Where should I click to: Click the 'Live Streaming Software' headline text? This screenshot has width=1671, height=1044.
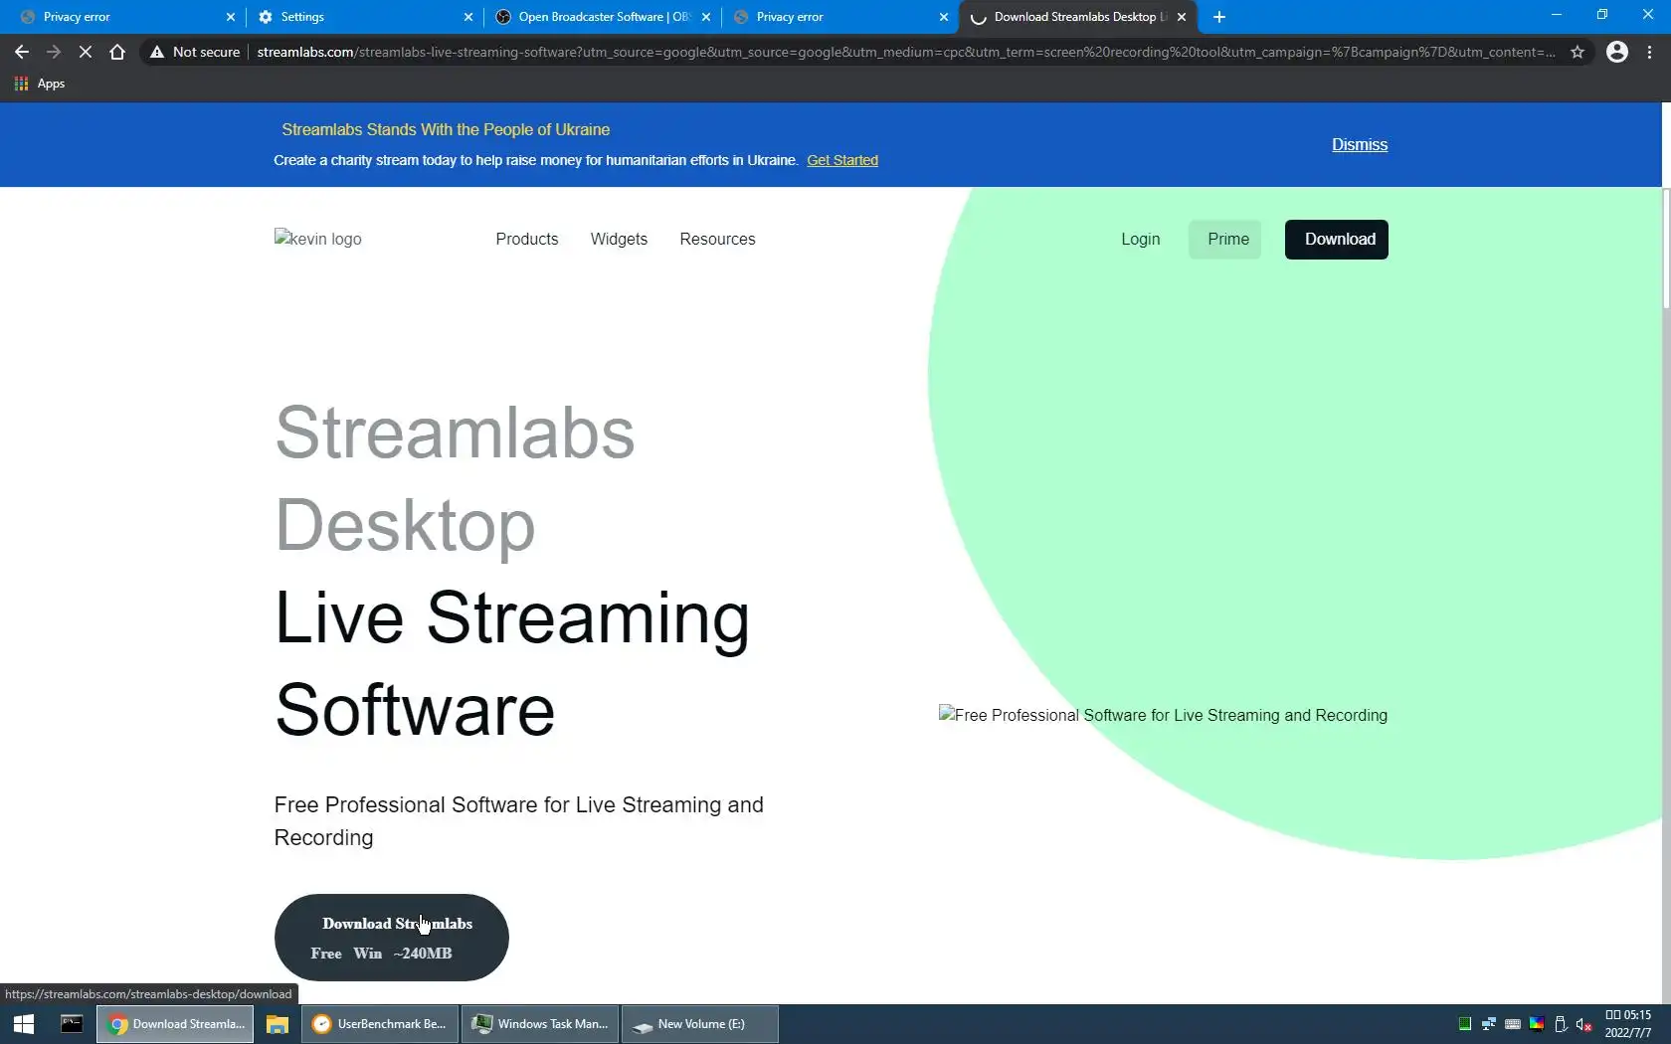(512, 663)
